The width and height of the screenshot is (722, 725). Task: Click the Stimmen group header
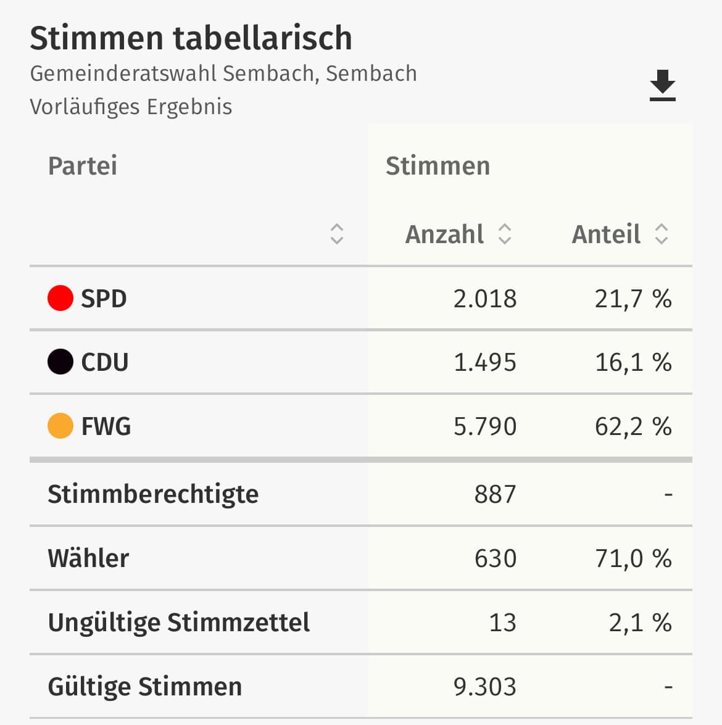click(x=438, y=166)
